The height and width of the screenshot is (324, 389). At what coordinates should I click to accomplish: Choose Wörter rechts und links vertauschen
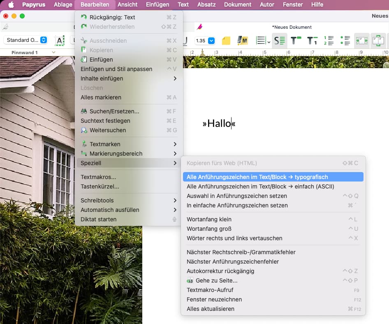(273, 238)
